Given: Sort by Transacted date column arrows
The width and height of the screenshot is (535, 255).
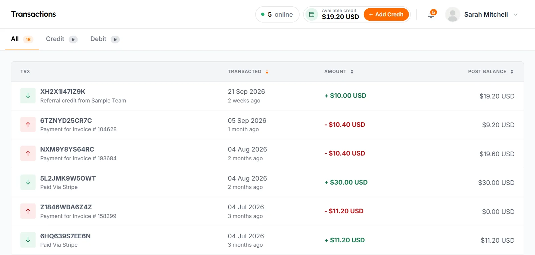Looking at the screenshot, I should coord(267,72).
